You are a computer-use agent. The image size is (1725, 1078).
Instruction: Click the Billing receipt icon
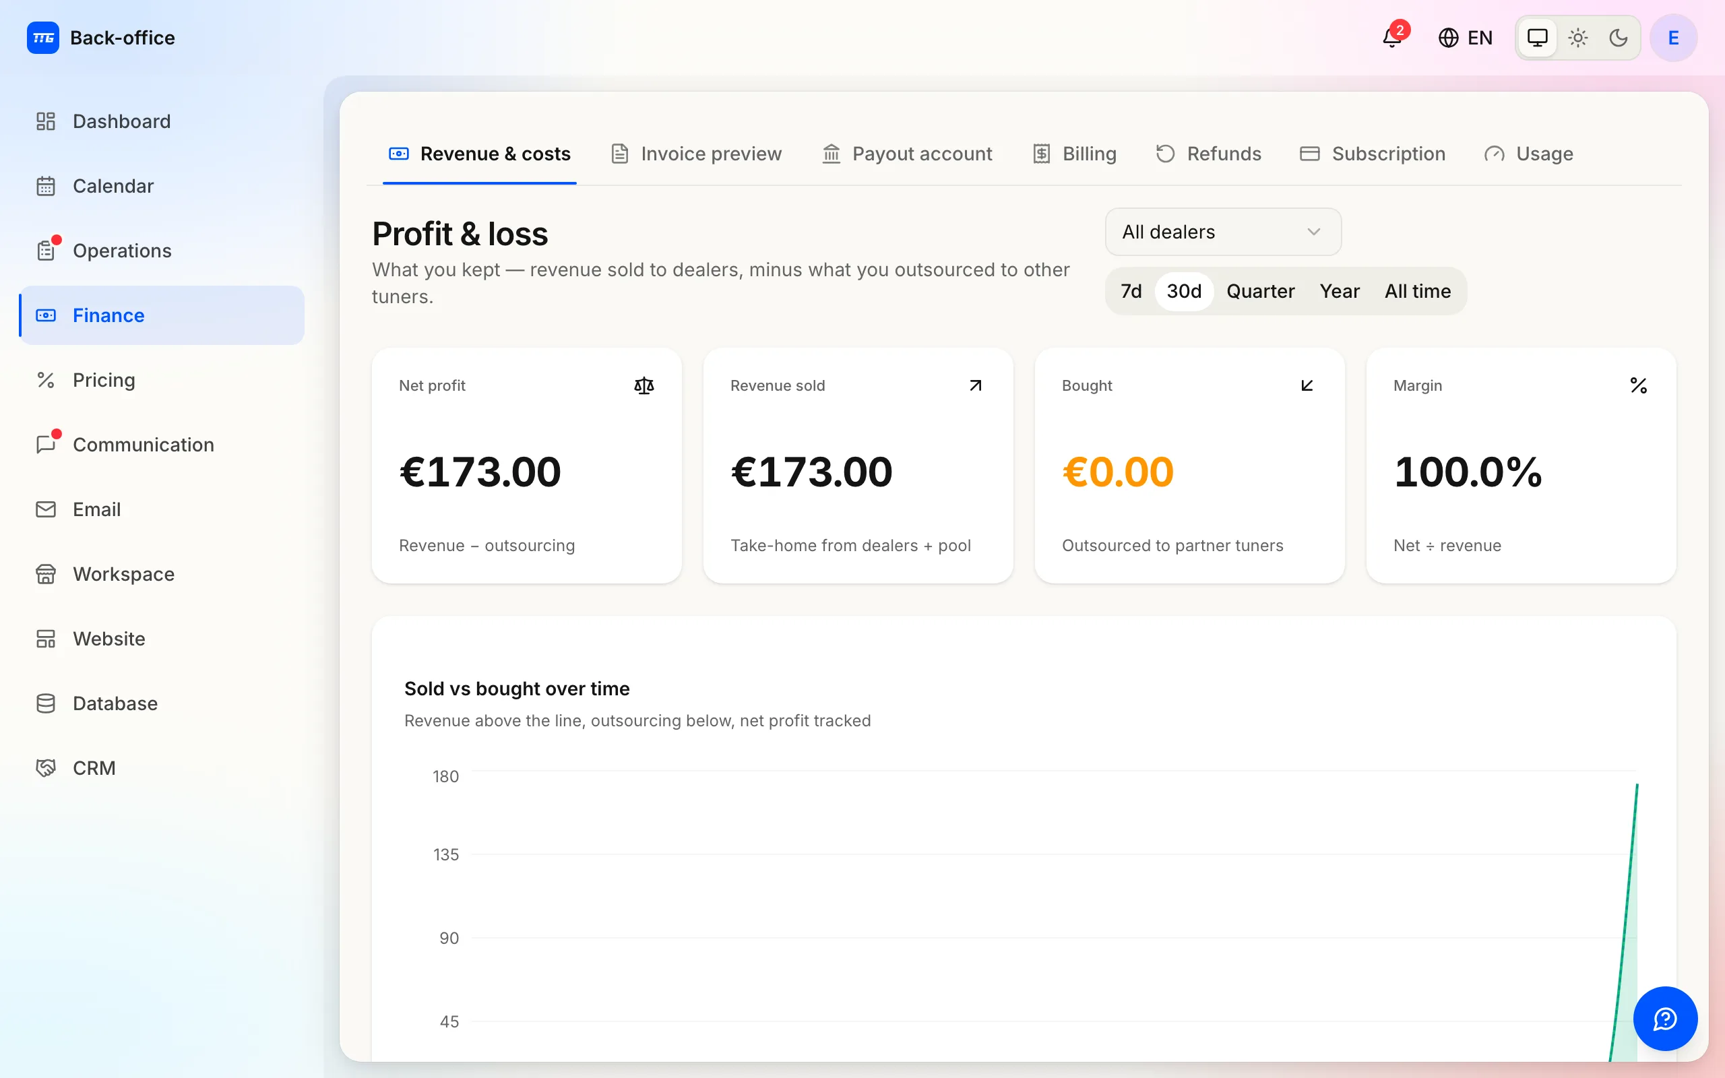[x=1042, y=154]
